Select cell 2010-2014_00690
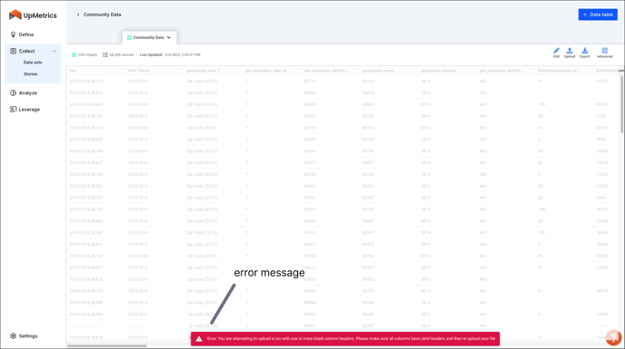This screenshot has height=349, width=625. click(86, 140)
